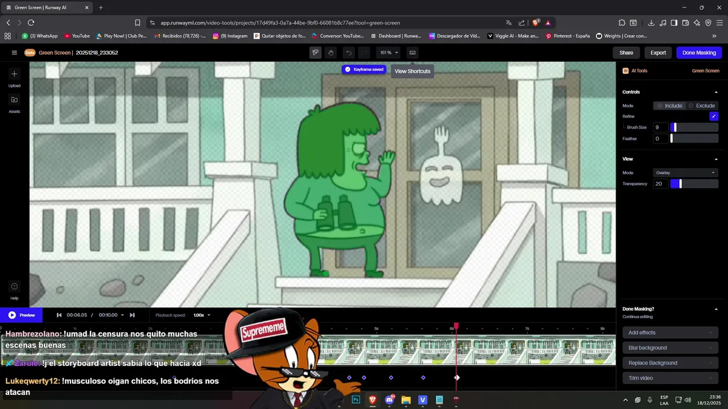Viewport: 728px width, 409px height.
Task: Open the zoom level 161% dropdown
Action: coord(390,52)
